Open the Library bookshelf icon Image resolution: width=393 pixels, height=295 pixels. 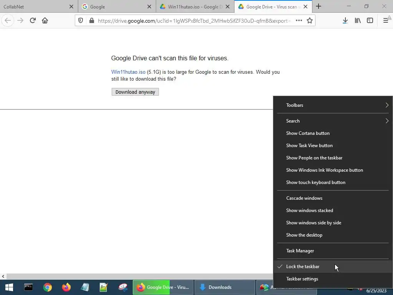pos(358,21)
